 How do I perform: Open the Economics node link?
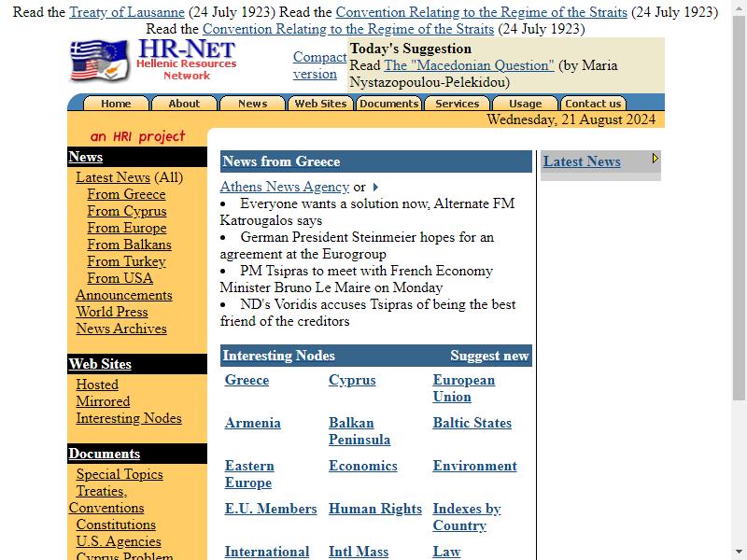pyautogui.click(x=363, y=466)
